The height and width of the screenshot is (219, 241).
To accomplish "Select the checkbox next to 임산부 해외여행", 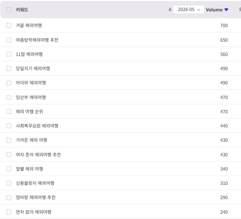I will [9, 97].
